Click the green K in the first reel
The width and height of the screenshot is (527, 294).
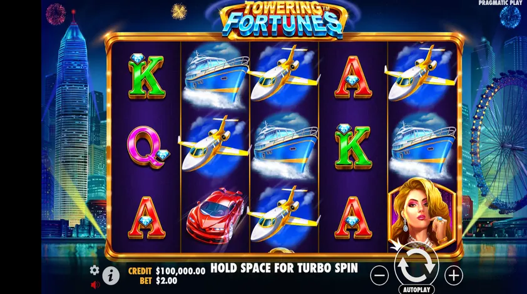click(146, 76)
